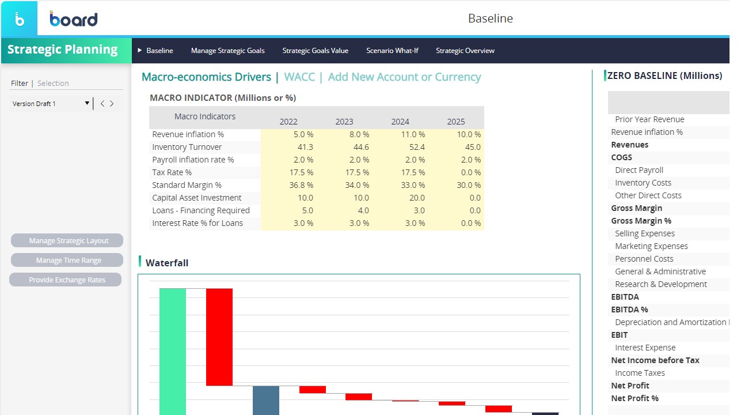Click the tall red waterfall bar
This screenshot has height=415, width=737.
click(219, 337)
